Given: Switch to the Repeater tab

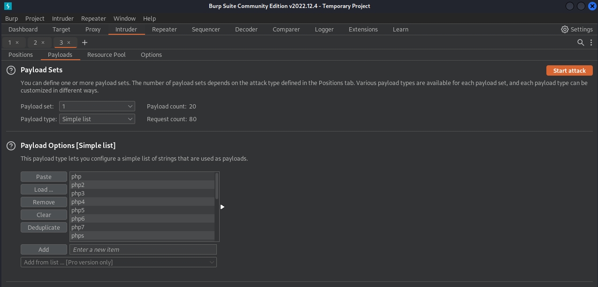Looking at the screenshot, I should 164,29.
